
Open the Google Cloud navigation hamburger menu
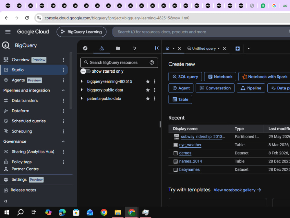pyautogui.click(x=8, y=32)
